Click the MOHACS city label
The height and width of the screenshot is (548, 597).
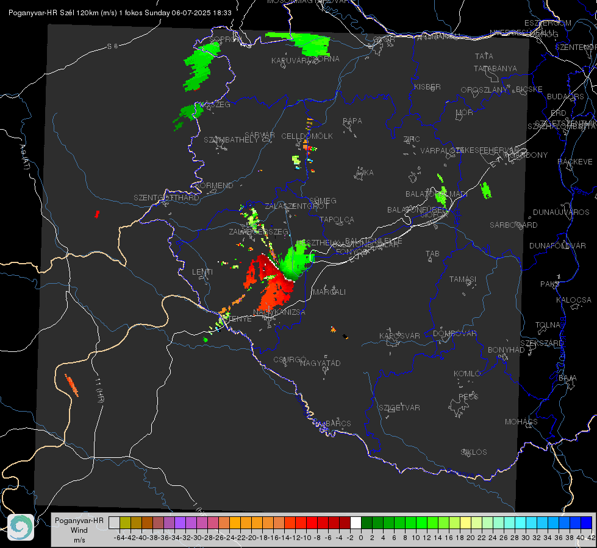521,422
